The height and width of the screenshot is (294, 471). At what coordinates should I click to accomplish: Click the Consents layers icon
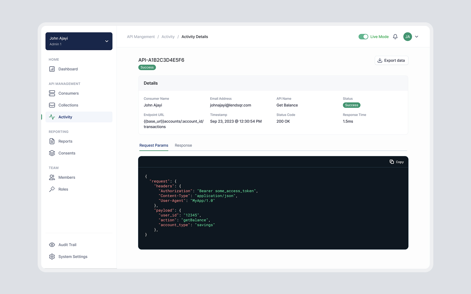point(52,153)
